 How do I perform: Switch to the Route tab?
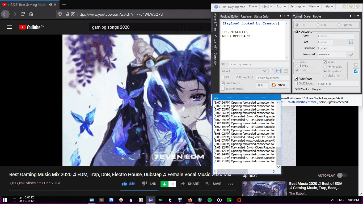(317, 16)
